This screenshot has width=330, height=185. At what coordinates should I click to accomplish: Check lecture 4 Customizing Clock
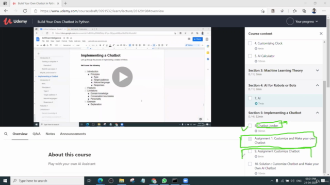pyautogui.click(x=250, y=43)
